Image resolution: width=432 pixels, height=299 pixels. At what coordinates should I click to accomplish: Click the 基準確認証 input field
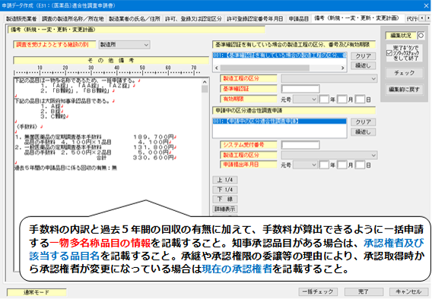point(300,89)
